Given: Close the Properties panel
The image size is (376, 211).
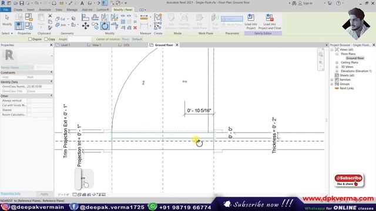Looking at the screenshot, I should click(51, 45).
